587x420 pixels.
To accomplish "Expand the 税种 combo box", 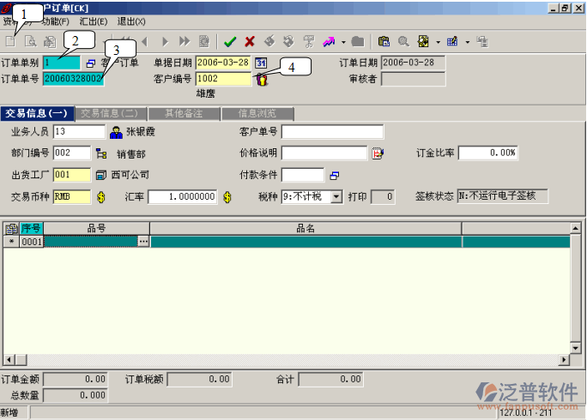I will point(336,197).
